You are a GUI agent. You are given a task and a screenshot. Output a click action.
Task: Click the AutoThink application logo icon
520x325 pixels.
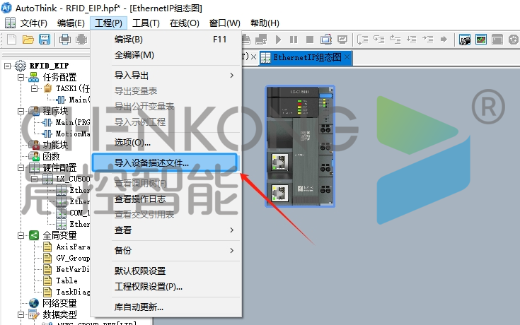pyautogui.click(x=6, y=8)
